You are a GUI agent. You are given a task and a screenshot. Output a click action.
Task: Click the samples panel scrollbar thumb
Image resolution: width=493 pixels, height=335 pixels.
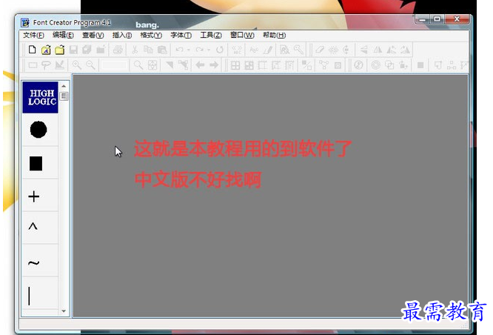(x=64, y=96)
